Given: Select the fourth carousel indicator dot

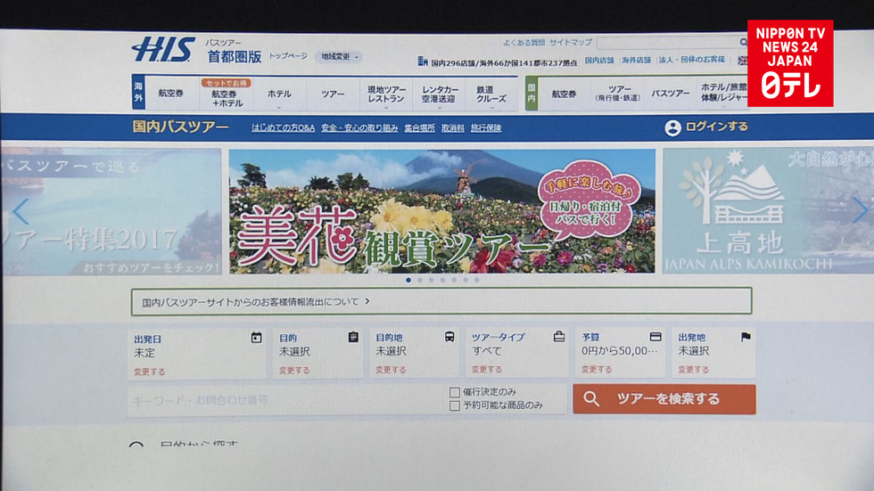Looking at the screenshot, I should [x=442, y=280].
